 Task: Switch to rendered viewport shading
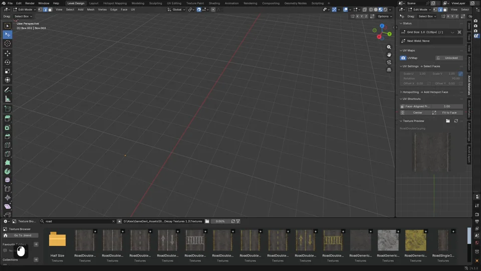pyautogui.click(x=385, y=10)
